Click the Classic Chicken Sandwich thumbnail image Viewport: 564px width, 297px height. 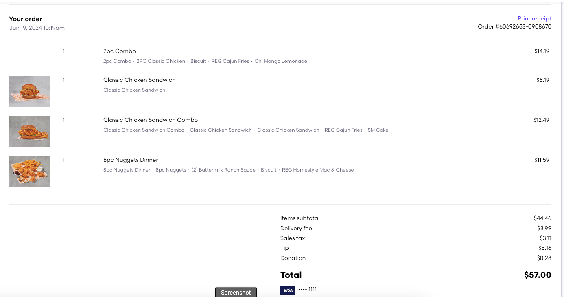pyautogui.click(x=29, y=91)
